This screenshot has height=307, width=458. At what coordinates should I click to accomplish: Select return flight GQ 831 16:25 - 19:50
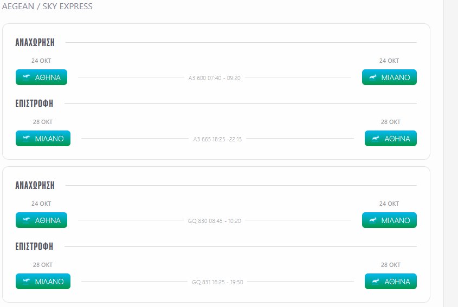pos(217,282)
